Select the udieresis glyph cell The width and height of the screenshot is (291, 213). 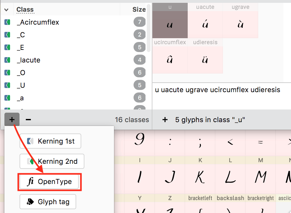[205, 60]
